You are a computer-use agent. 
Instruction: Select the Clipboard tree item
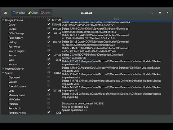14,77
